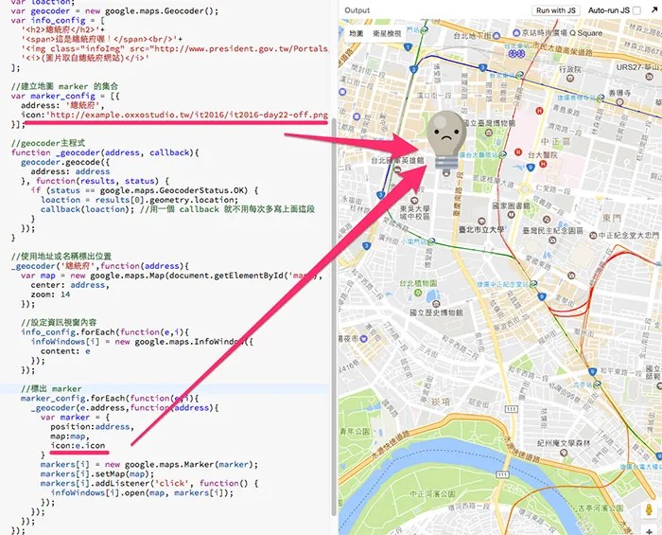Click the 青年公園 label on map
Screen dimensions: 662x535
click(x=356, y=431)
